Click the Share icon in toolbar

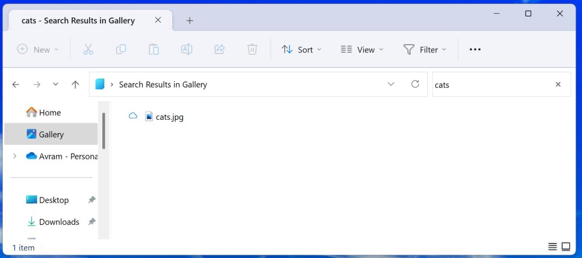point(220,49)
